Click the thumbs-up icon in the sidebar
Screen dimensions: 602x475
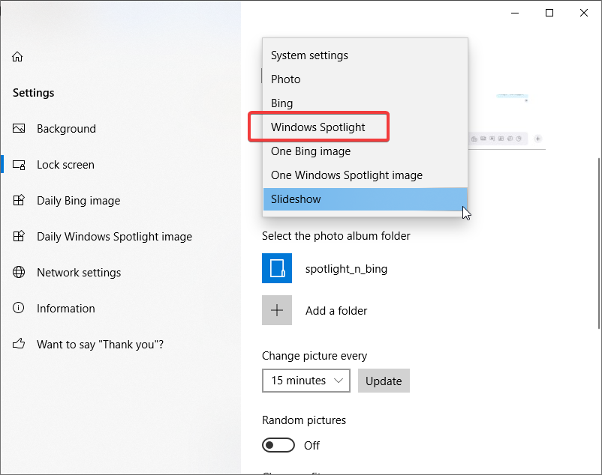(x=19, y=344)
